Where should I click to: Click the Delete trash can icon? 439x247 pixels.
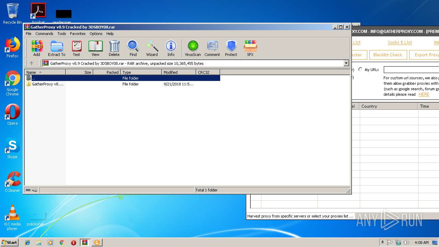coord(114,48)
